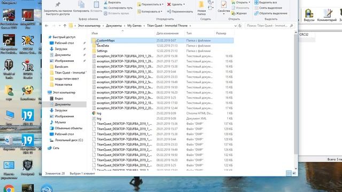Image resolution: width=342 pixels, height=192 pixels.
Task: Cut the selected item (Вырезать)
Action: tap(112, 2)
